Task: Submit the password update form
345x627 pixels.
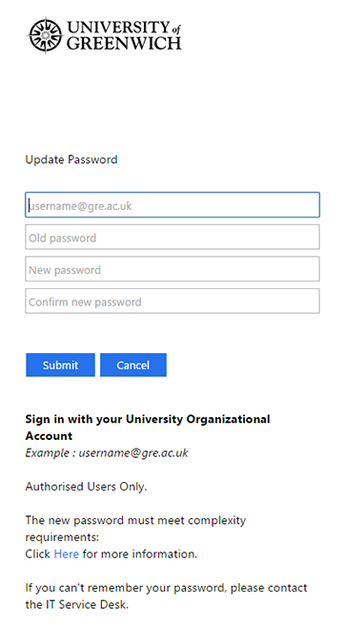Action: (x=60, y=365)
